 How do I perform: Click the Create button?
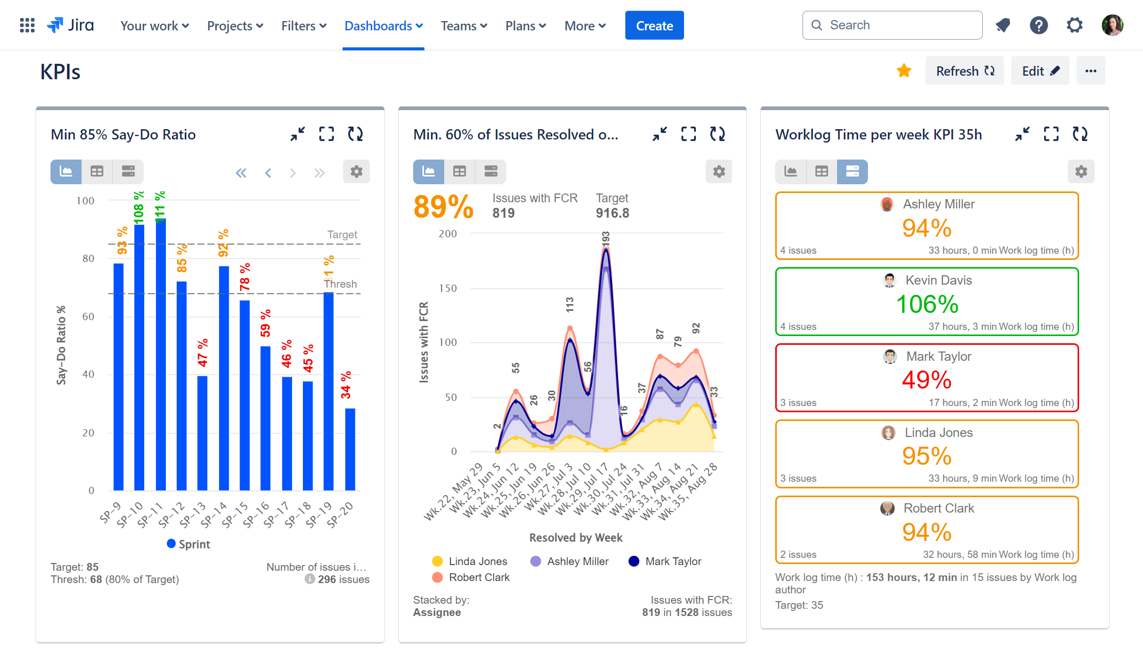click(654, 25)
